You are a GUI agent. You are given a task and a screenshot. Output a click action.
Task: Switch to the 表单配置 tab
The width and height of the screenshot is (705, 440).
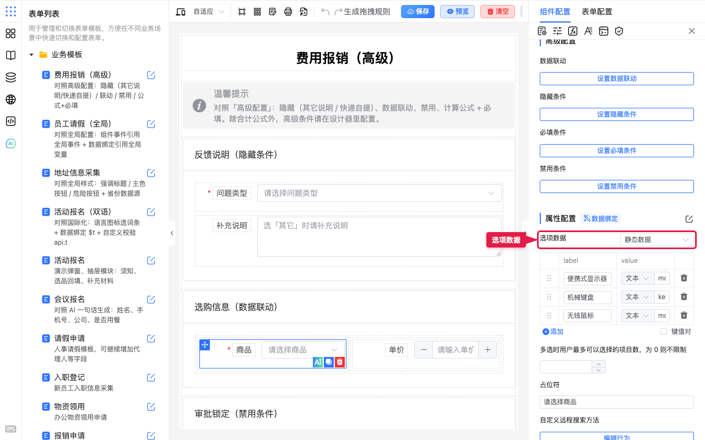click(596, 12)
